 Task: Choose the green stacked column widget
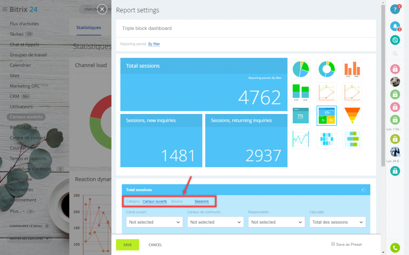pyautogui.click(x=301, y=92)
